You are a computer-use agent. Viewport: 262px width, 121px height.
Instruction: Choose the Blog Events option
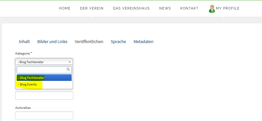[x=44, y=85]
